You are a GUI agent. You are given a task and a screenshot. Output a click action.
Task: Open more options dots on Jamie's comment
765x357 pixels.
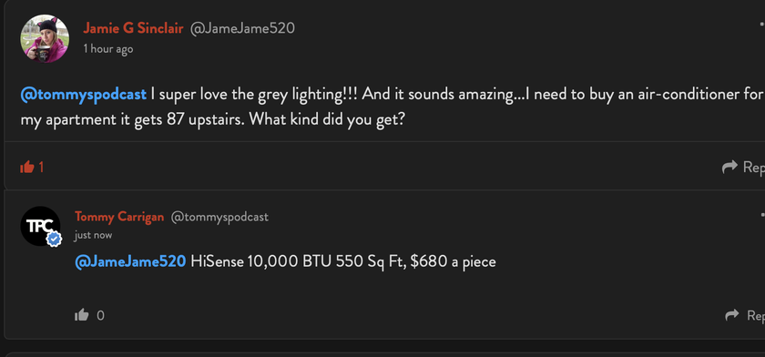click(x=762, y=24)
